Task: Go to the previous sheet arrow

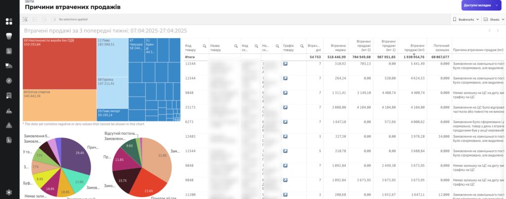Action: [490, 31]
